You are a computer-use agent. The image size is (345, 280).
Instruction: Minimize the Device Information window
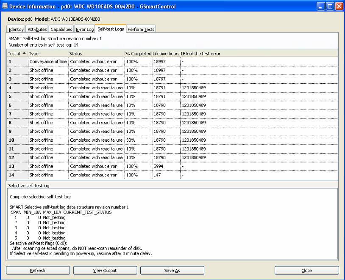(320, 6)
